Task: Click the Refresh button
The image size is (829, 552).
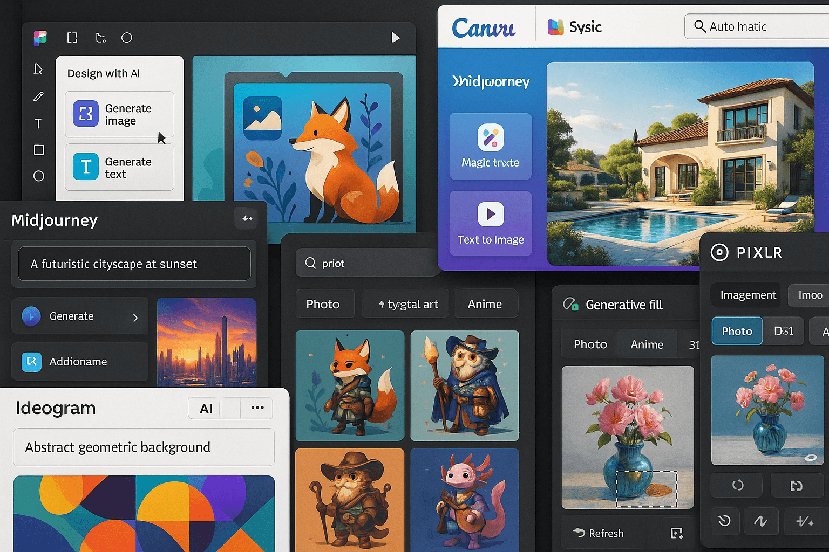Action: point(598,533)
